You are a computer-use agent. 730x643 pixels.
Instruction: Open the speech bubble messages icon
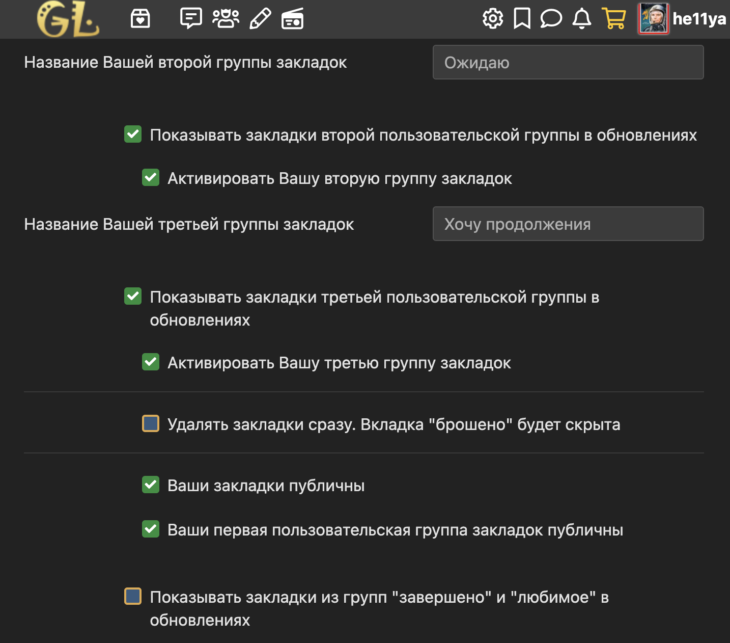[x=551, y=19]
